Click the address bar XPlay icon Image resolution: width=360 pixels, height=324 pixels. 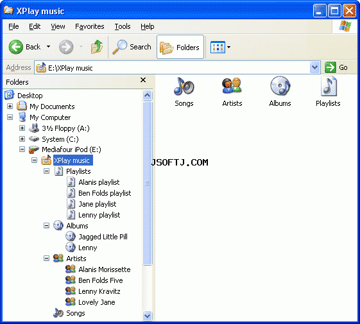point(41,67)
